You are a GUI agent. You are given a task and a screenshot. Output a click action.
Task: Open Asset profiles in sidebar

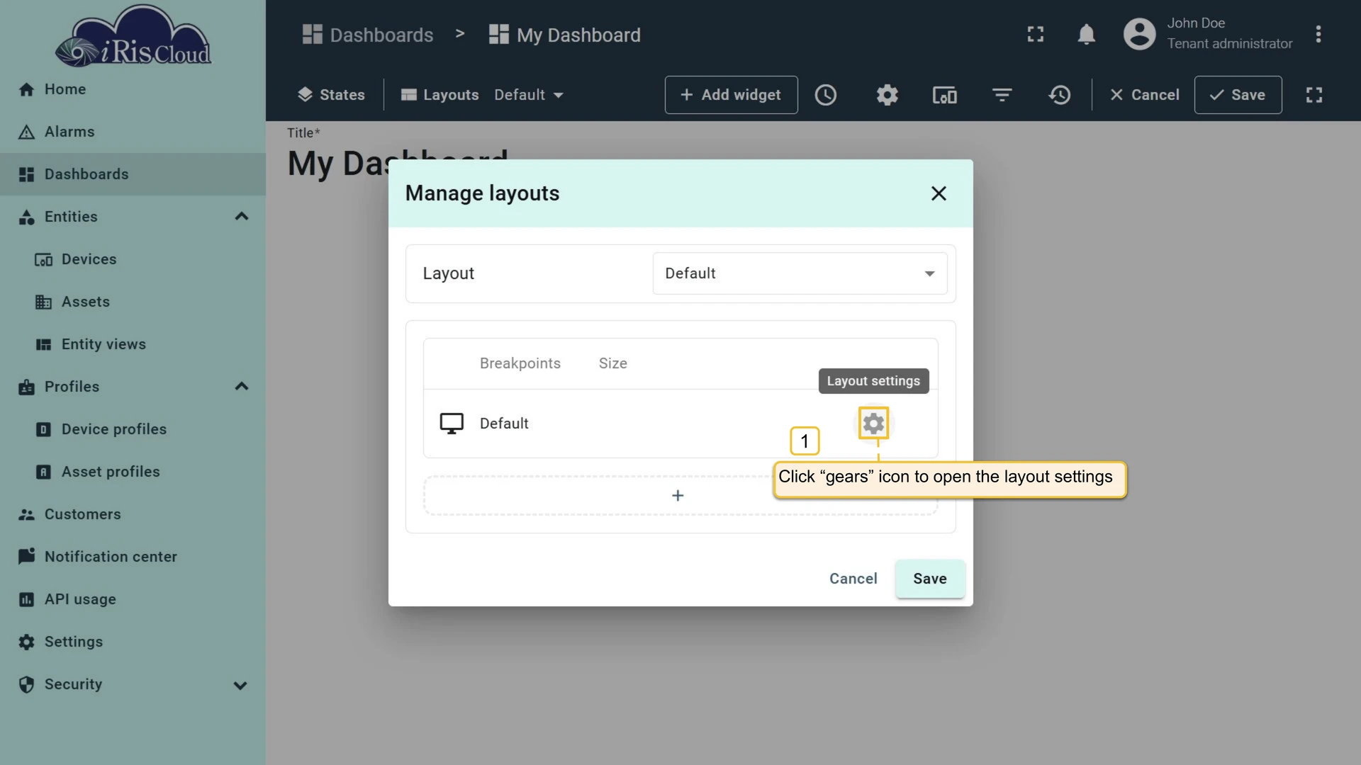point(133,472)
